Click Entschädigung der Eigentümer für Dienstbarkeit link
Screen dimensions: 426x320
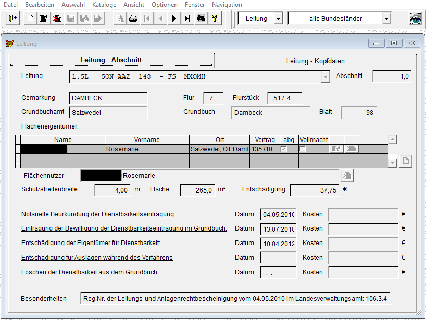coord(91,242)
